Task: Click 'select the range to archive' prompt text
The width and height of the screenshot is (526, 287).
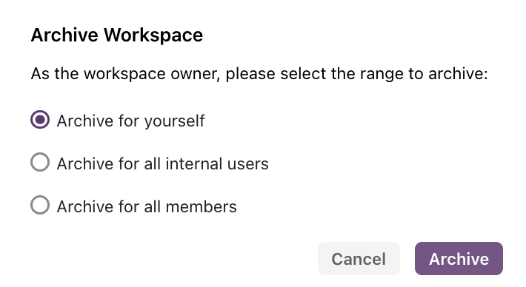Action: click(x=384, y=74)
